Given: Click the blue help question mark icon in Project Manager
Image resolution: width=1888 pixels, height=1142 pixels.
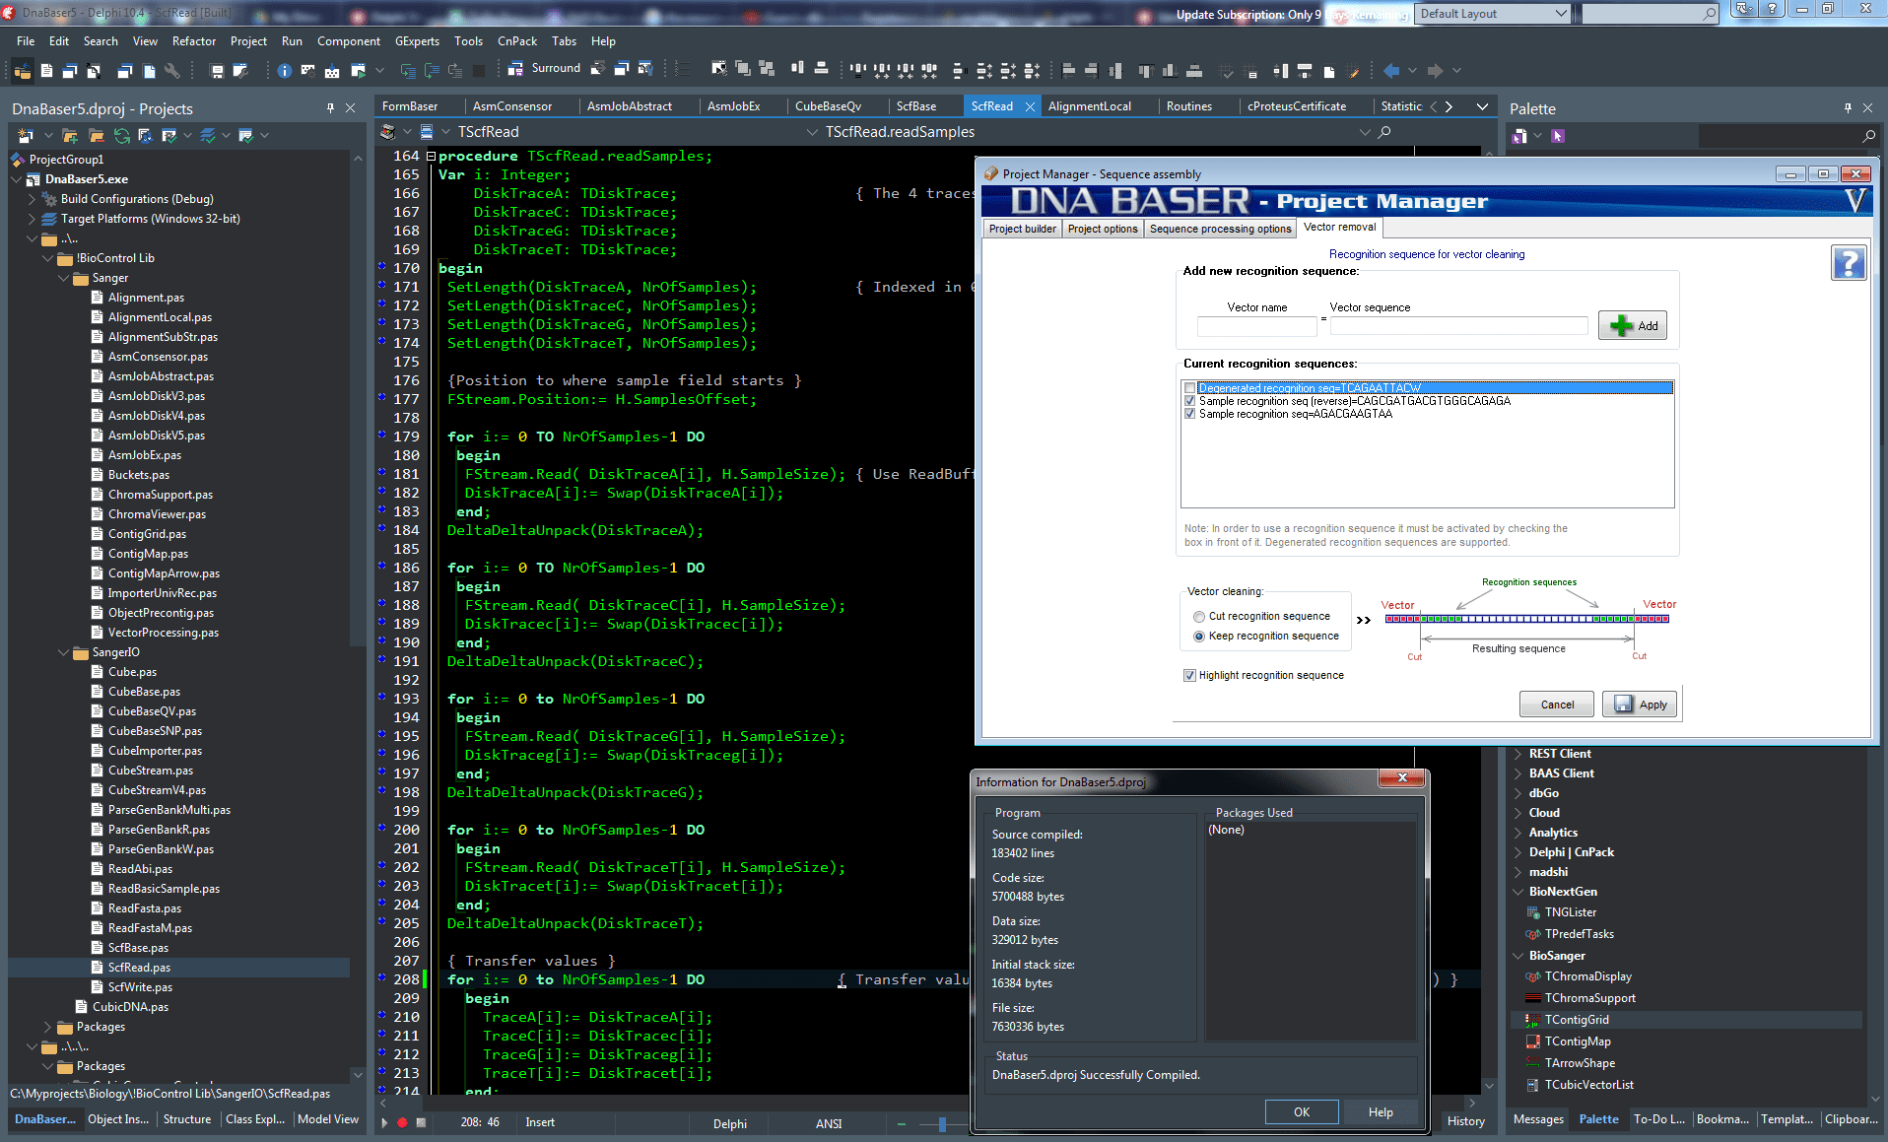Looking at the screenshot, I should pyautogui.click(x=1849, y=263).
